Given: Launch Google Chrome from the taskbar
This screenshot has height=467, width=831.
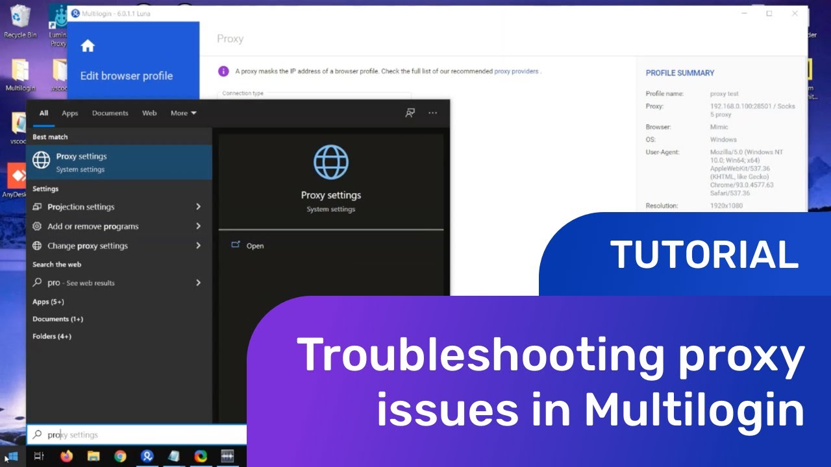Looking at the screenshot, I should [x=120, y=457].
